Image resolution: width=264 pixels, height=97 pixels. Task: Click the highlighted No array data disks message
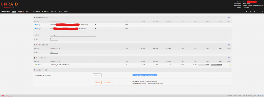pyautogui.click(x=145, y=75)
